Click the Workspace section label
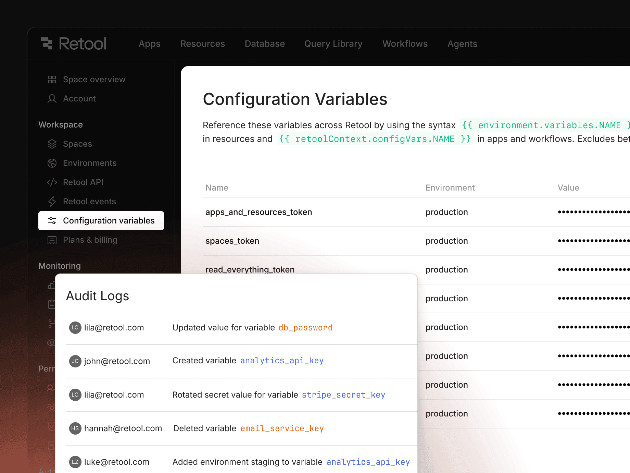 tap(61, 125)
